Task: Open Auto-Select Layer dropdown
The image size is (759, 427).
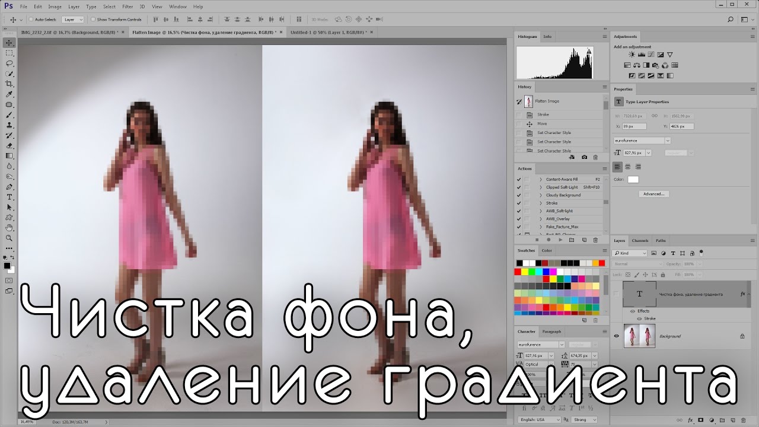Action: point(72,20)
